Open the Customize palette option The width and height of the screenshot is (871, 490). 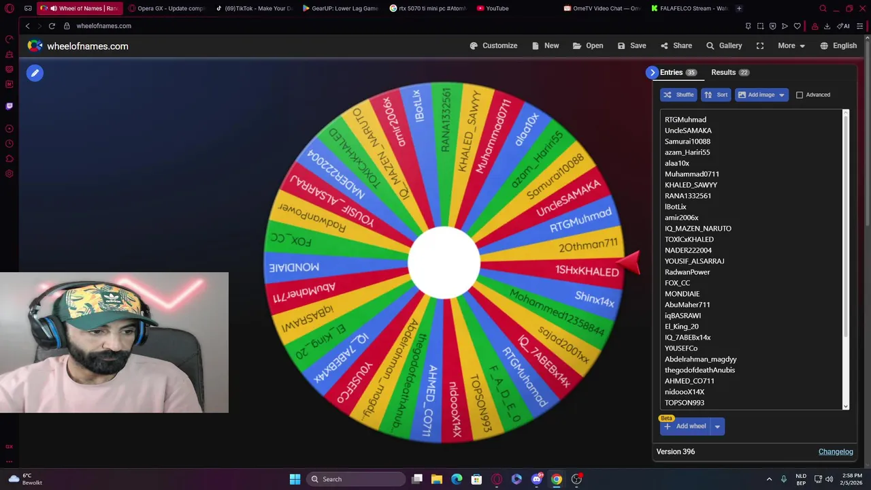point(493,46)
